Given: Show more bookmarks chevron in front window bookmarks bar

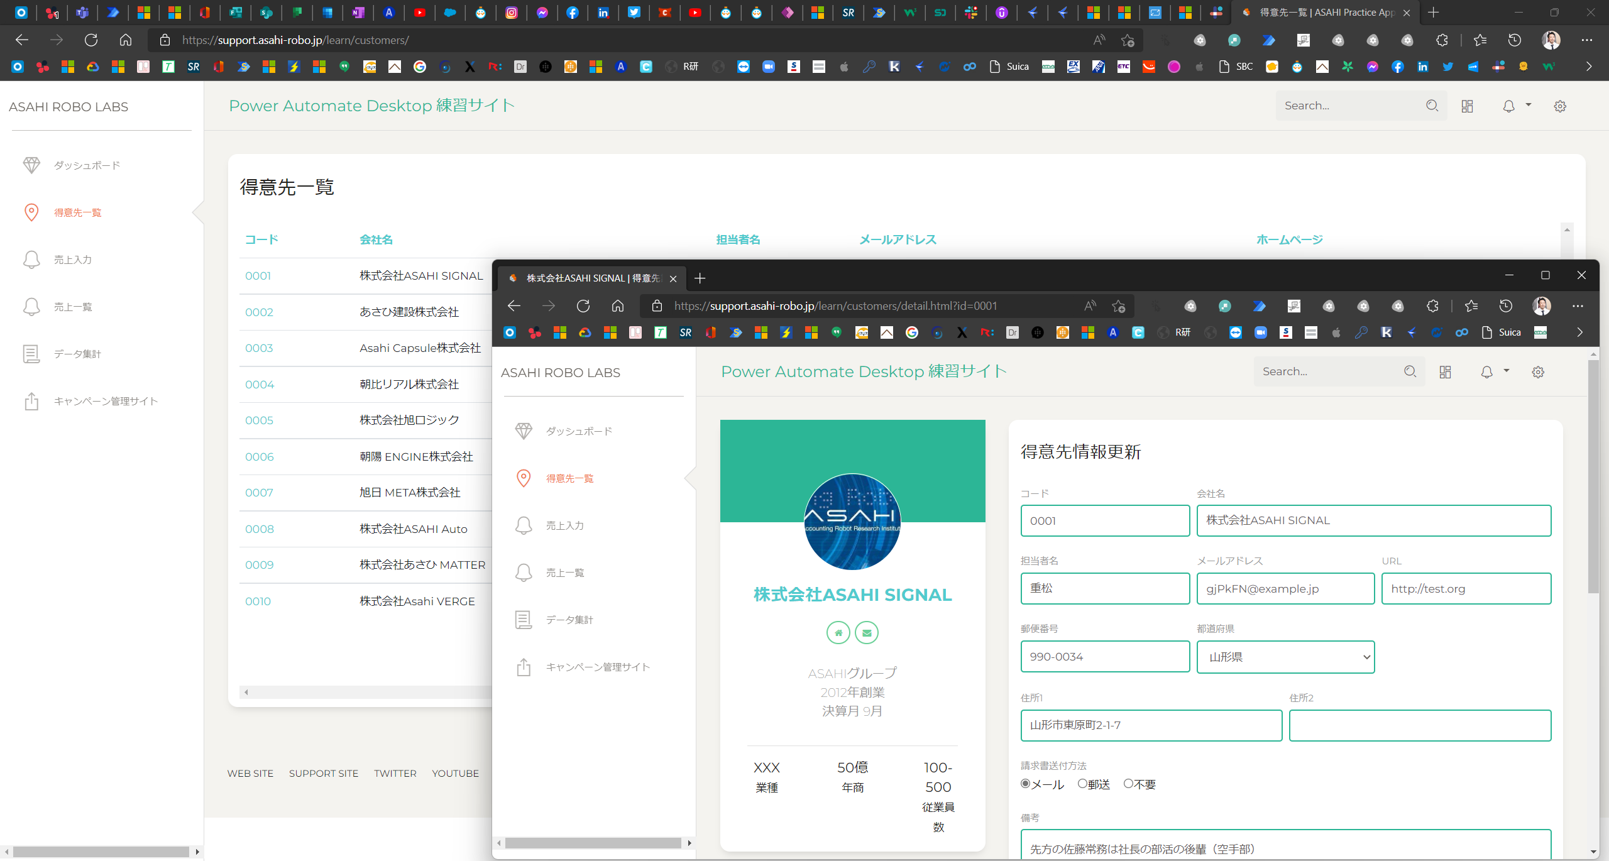Looking at the screenshot, I should (x=1579, y=332).
